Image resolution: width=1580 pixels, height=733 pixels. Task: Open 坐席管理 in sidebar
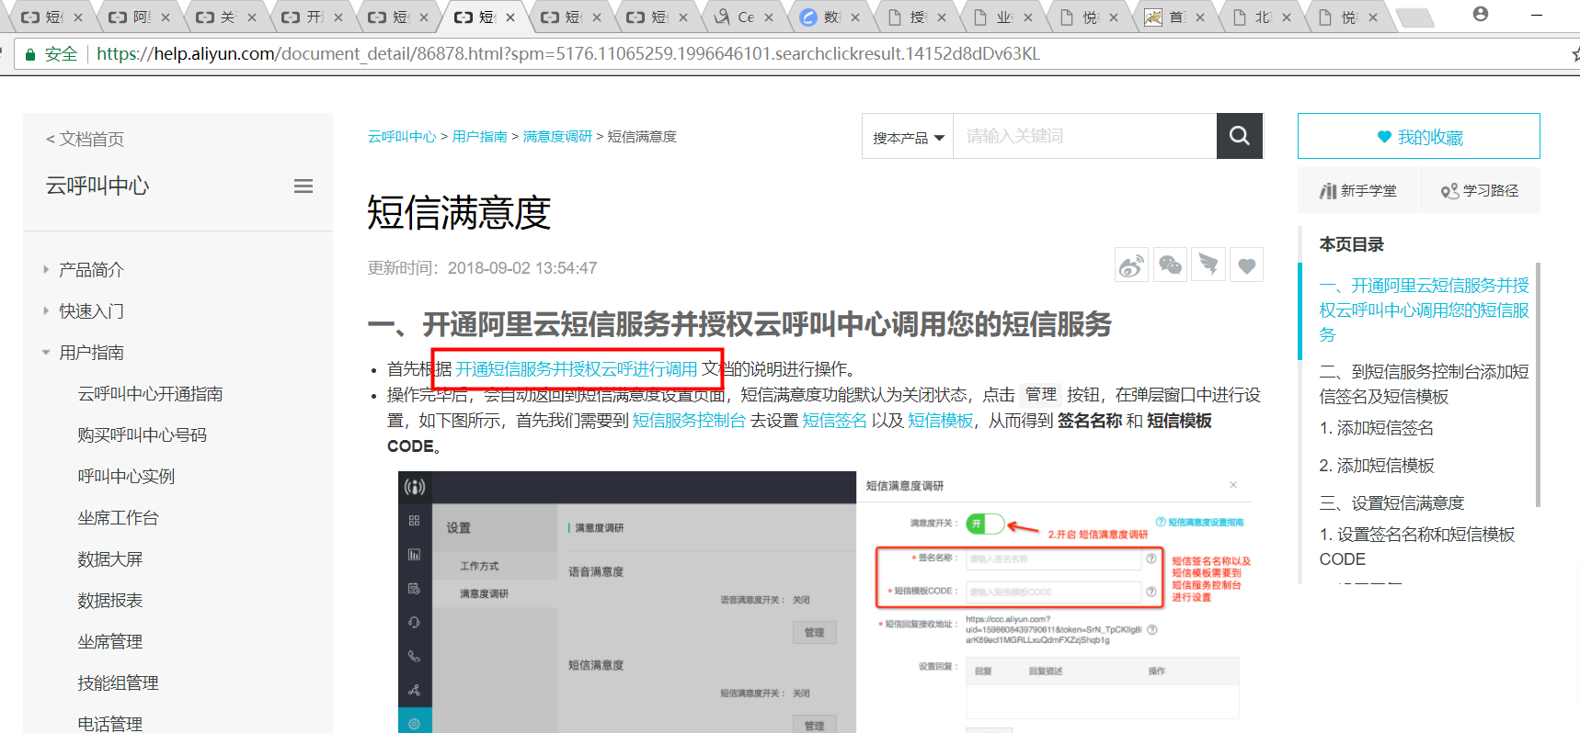click(109, 641)
